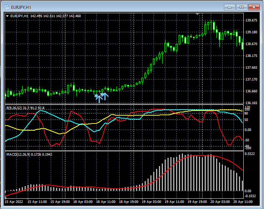
Task: Open the EURJPY,H1 triangle menu on chart
Action: (8, 16)
